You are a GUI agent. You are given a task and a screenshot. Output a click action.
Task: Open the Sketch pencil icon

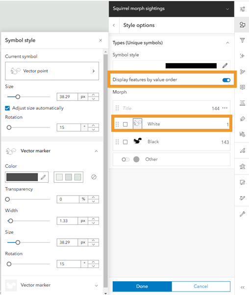click(243, 198)
